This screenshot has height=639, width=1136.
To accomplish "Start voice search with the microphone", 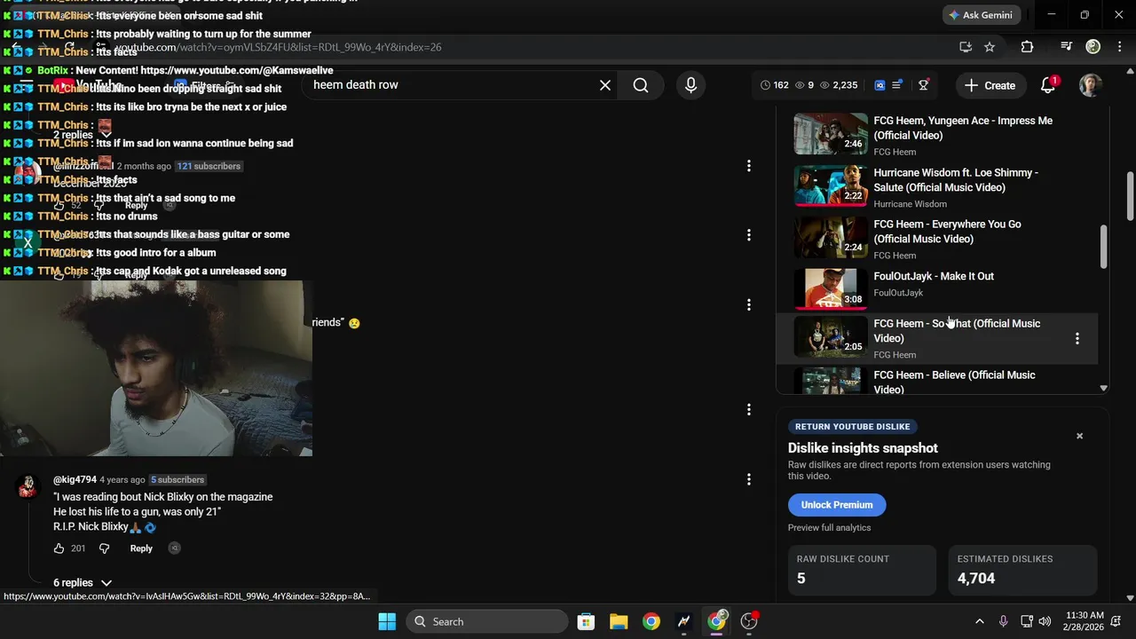I will coord(690,85).
